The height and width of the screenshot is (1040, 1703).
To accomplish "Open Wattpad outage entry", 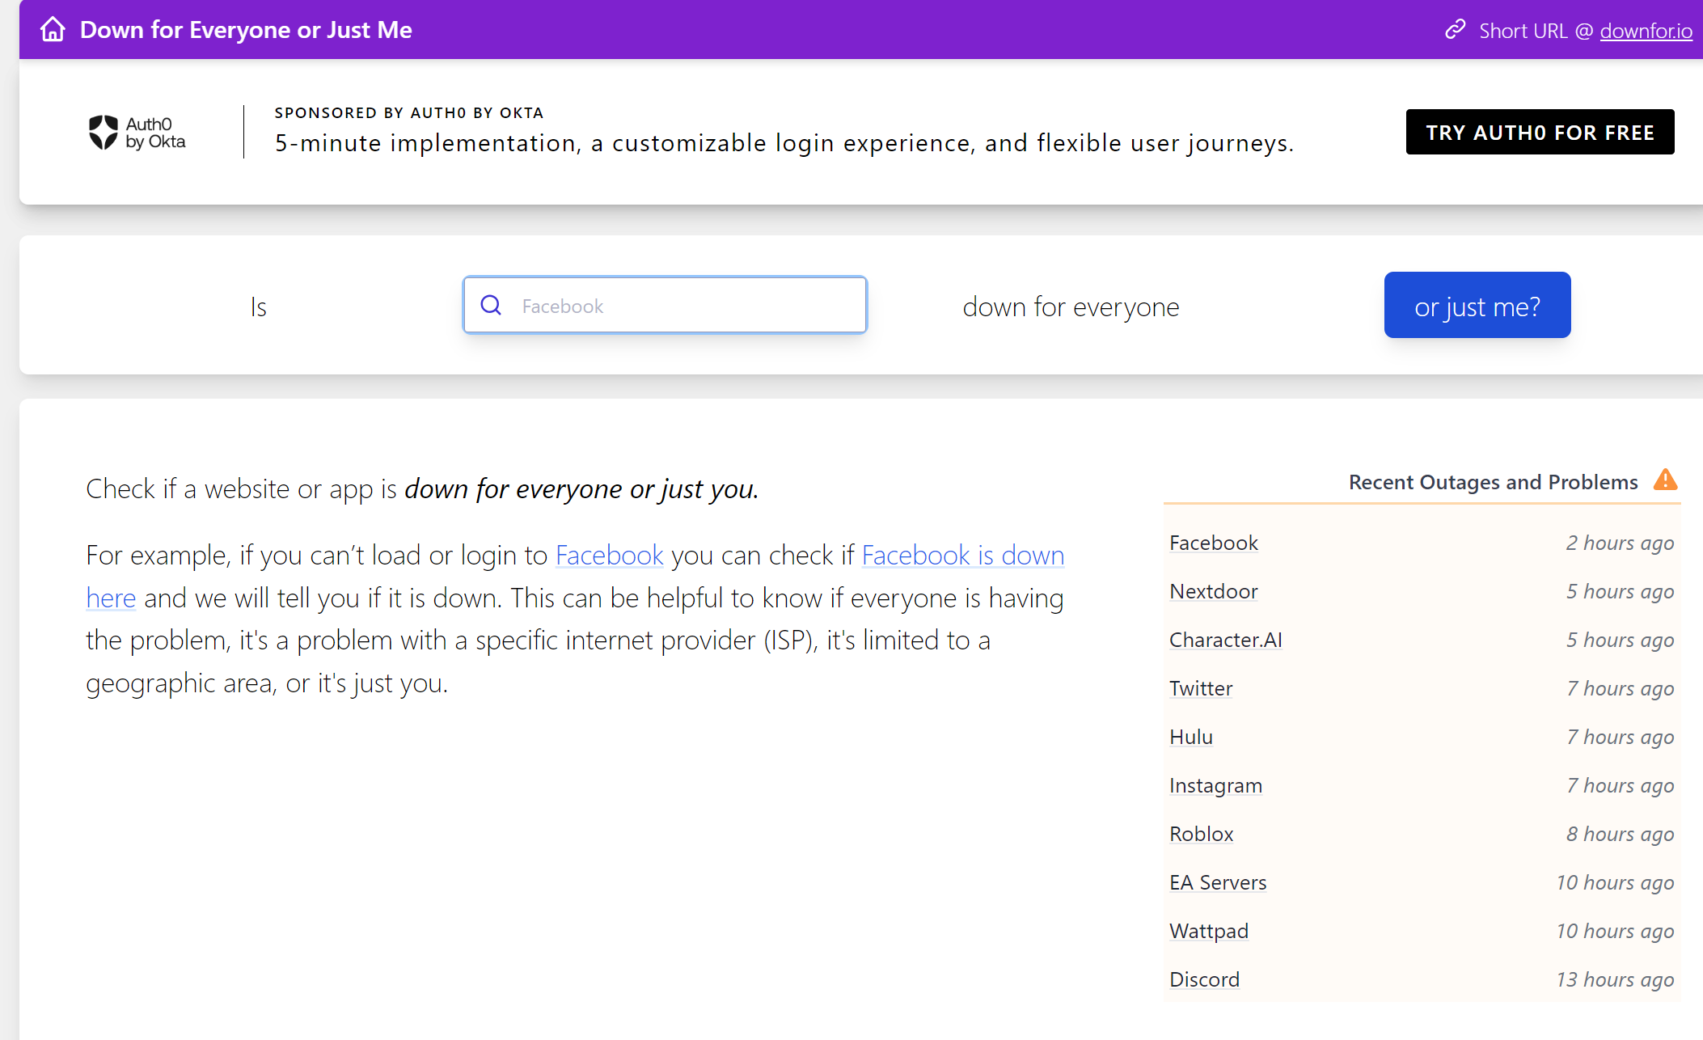I will click(x=1209, y=931).
